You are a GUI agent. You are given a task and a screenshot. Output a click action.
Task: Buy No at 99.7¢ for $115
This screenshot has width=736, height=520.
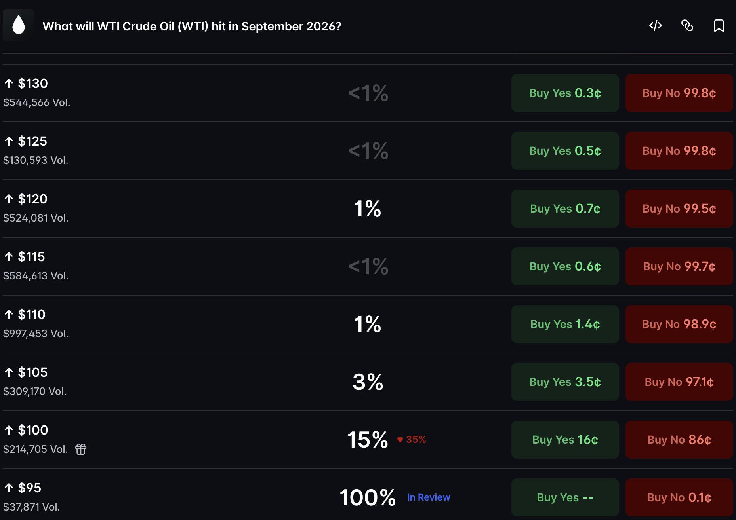(679, 266)
